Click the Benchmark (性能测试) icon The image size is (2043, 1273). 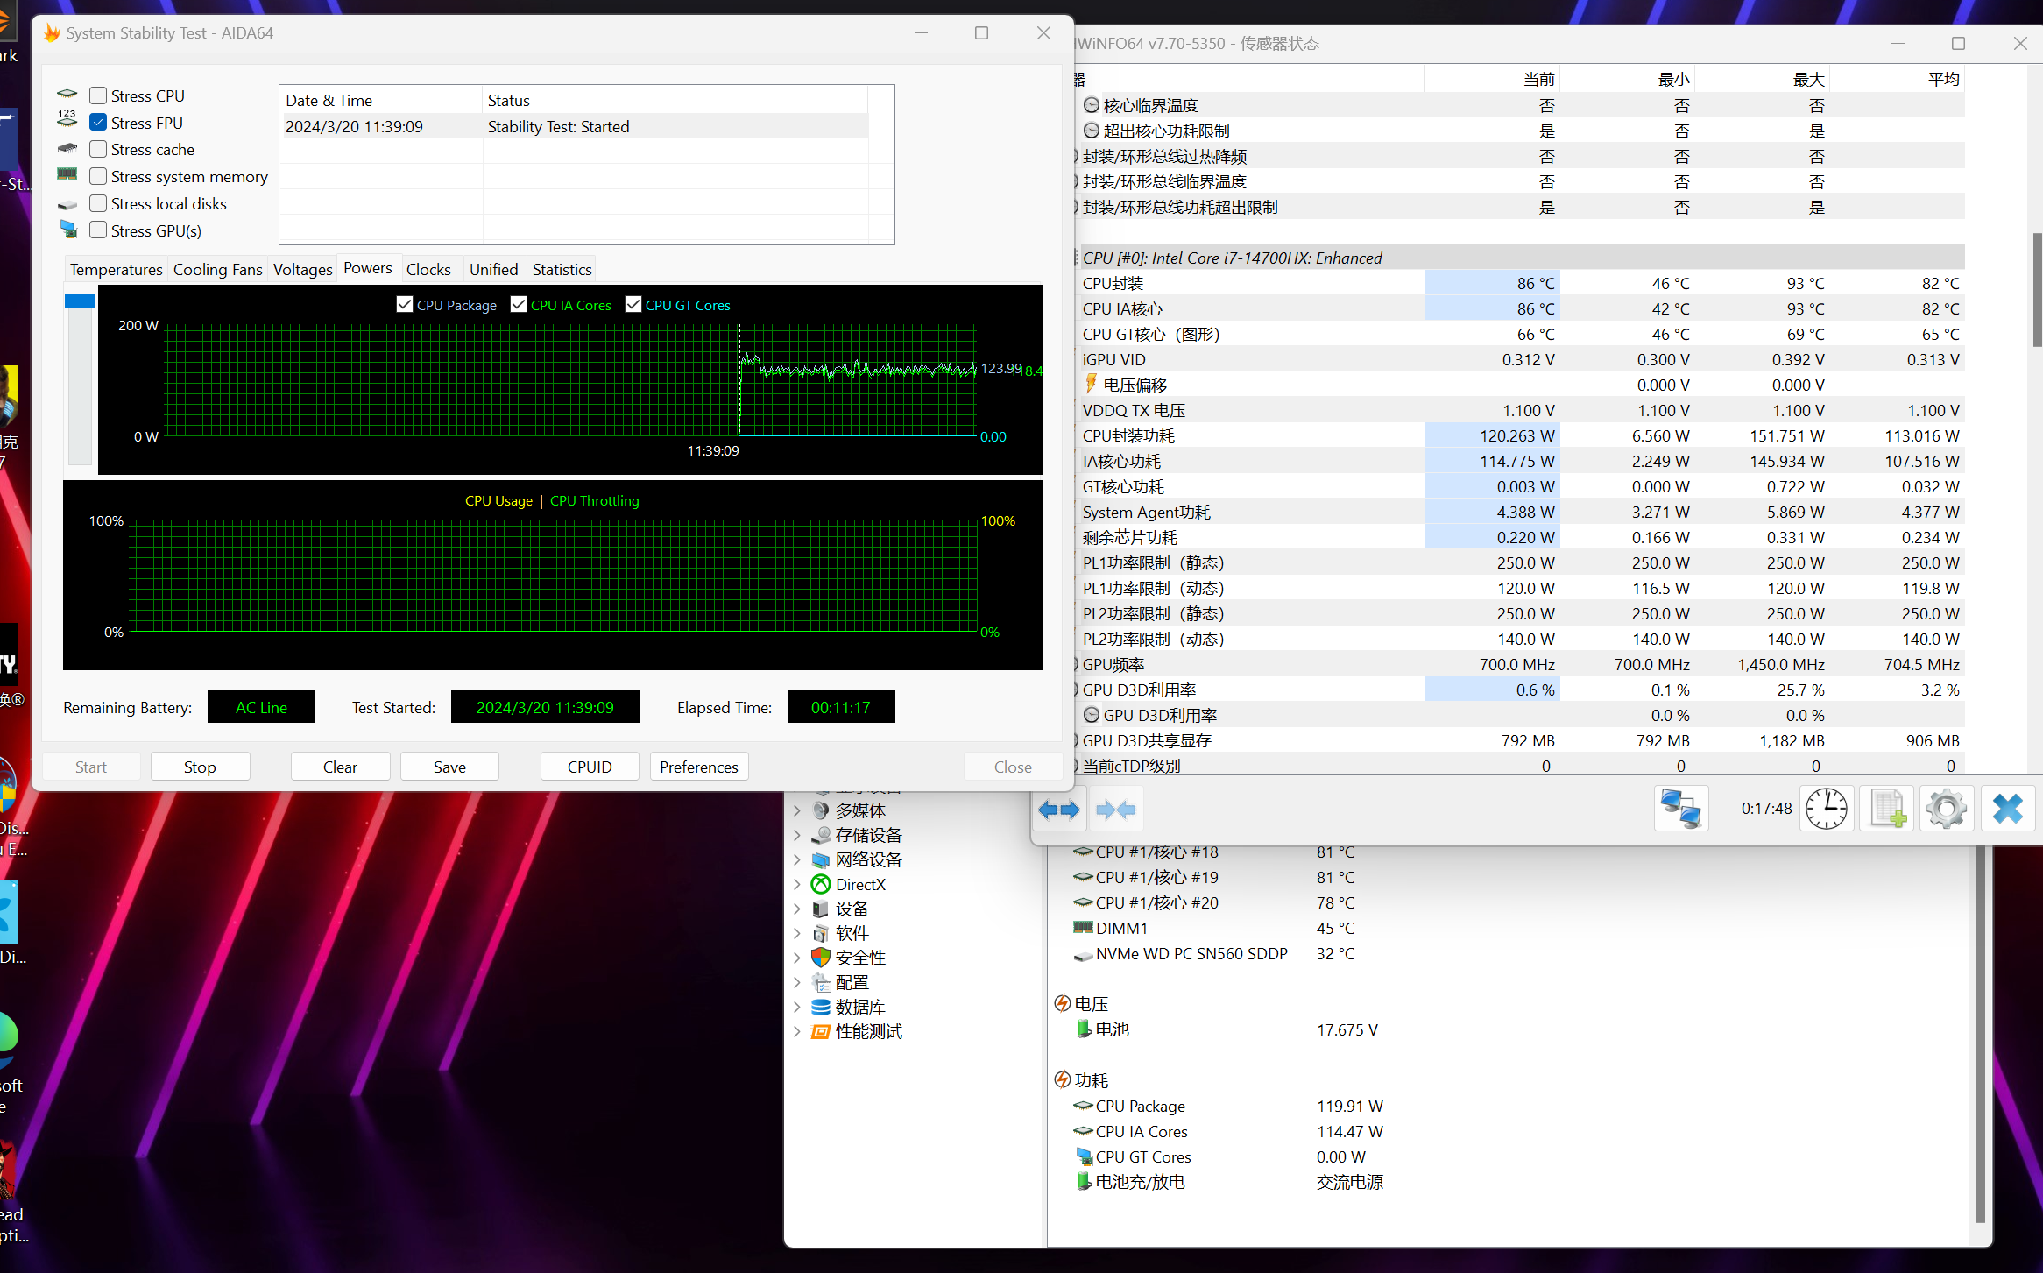[x=821, y=1031]
